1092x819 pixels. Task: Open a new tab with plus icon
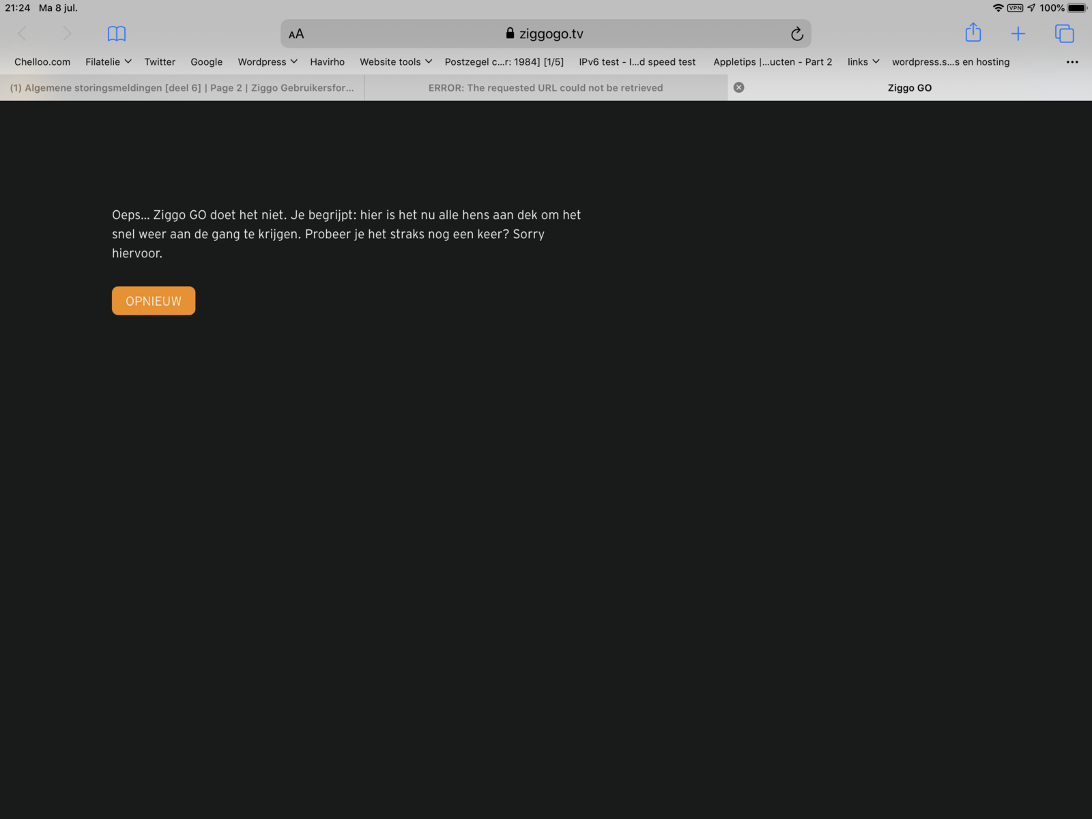[x=1018, y=33]
